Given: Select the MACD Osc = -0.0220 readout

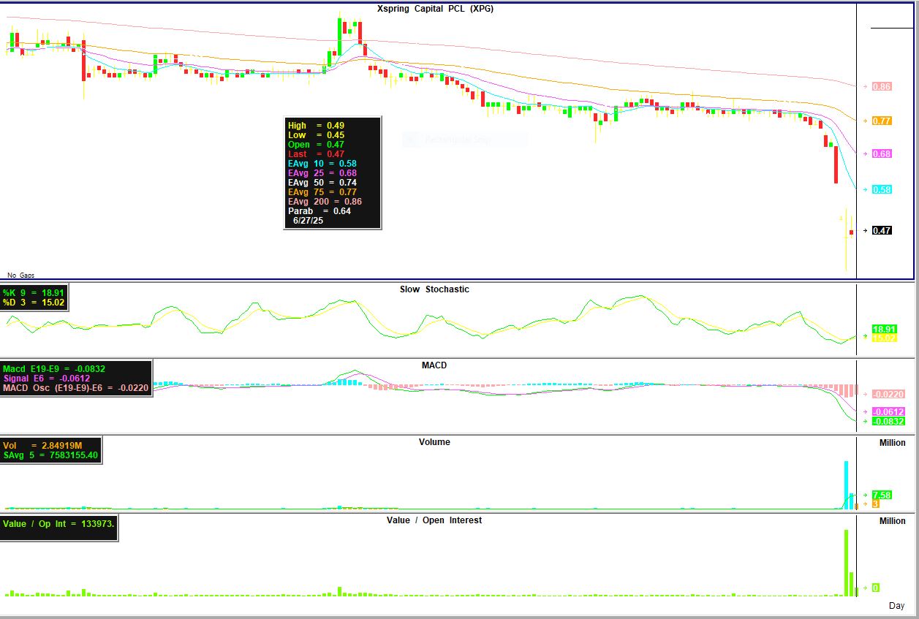Looking at the screenshot, I should click(75, 388).
